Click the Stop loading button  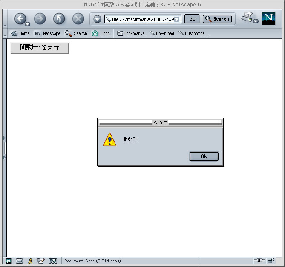(78, 19)
